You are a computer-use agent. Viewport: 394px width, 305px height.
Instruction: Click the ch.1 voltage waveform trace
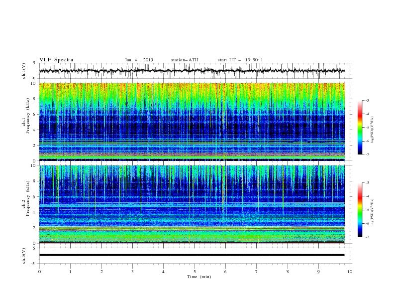coord(192,71)
